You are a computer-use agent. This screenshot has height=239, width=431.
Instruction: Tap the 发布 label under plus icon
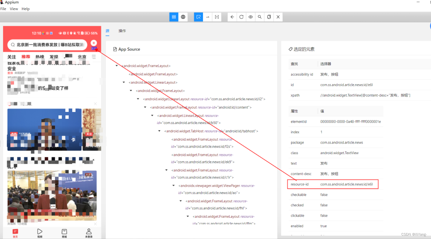click(x=94, y=48)
